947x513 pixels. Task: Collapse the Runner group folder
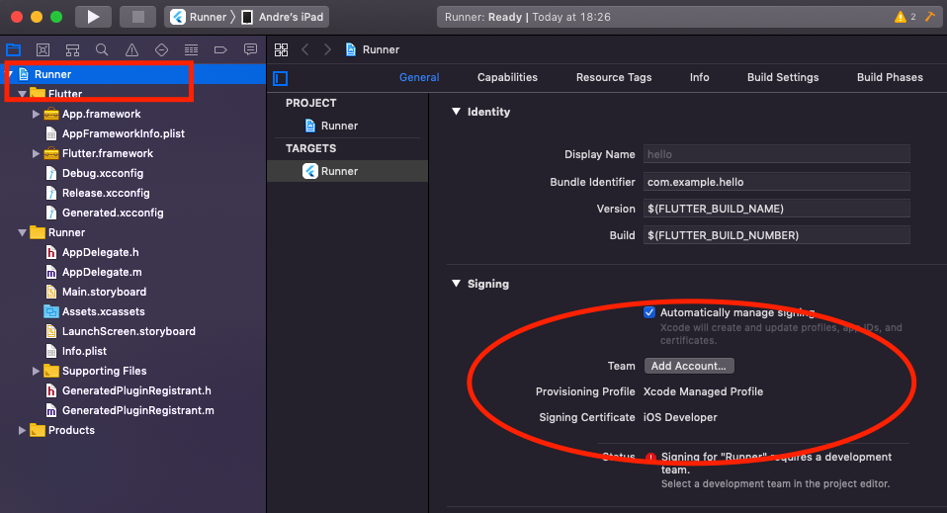click(x=22, y=232)
